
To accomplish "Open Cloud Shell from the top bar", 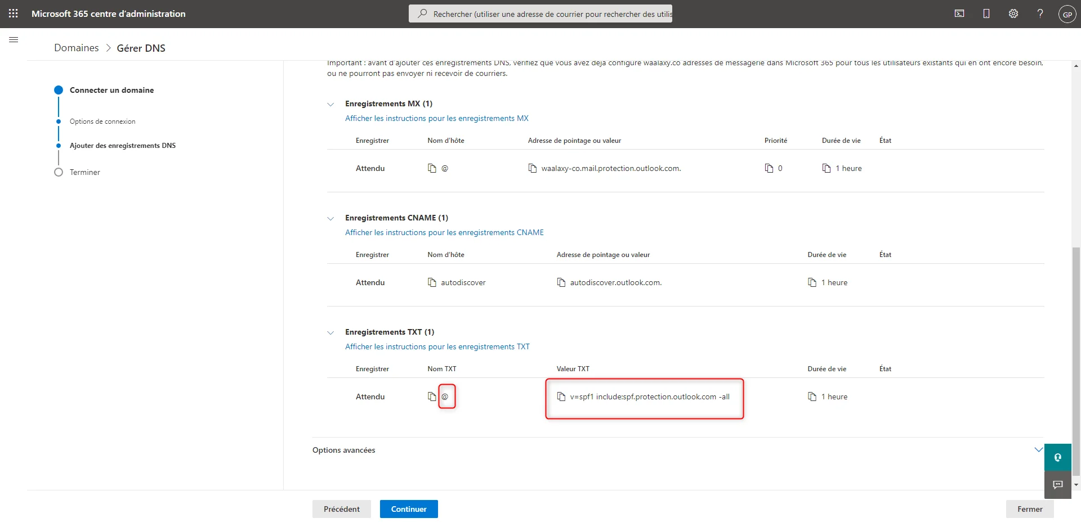I will click(x=959, y=13).
